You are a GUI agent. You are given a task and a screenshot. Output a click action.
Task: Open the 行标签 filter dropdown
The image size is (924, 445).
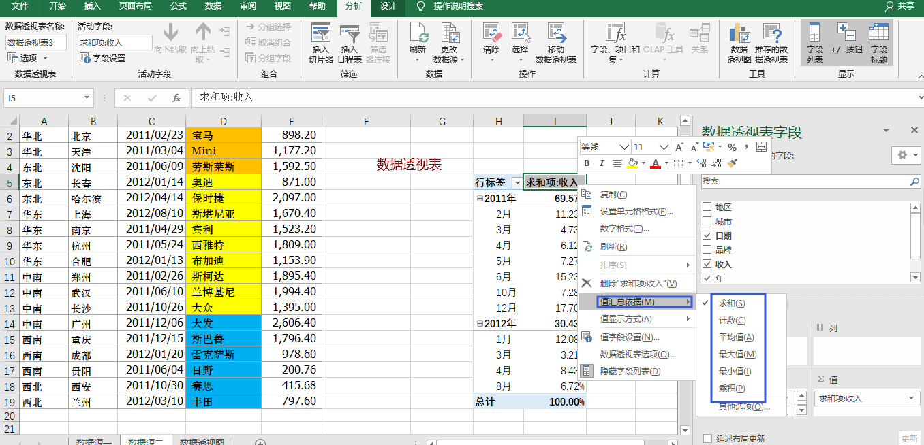[x=516, y=182]
